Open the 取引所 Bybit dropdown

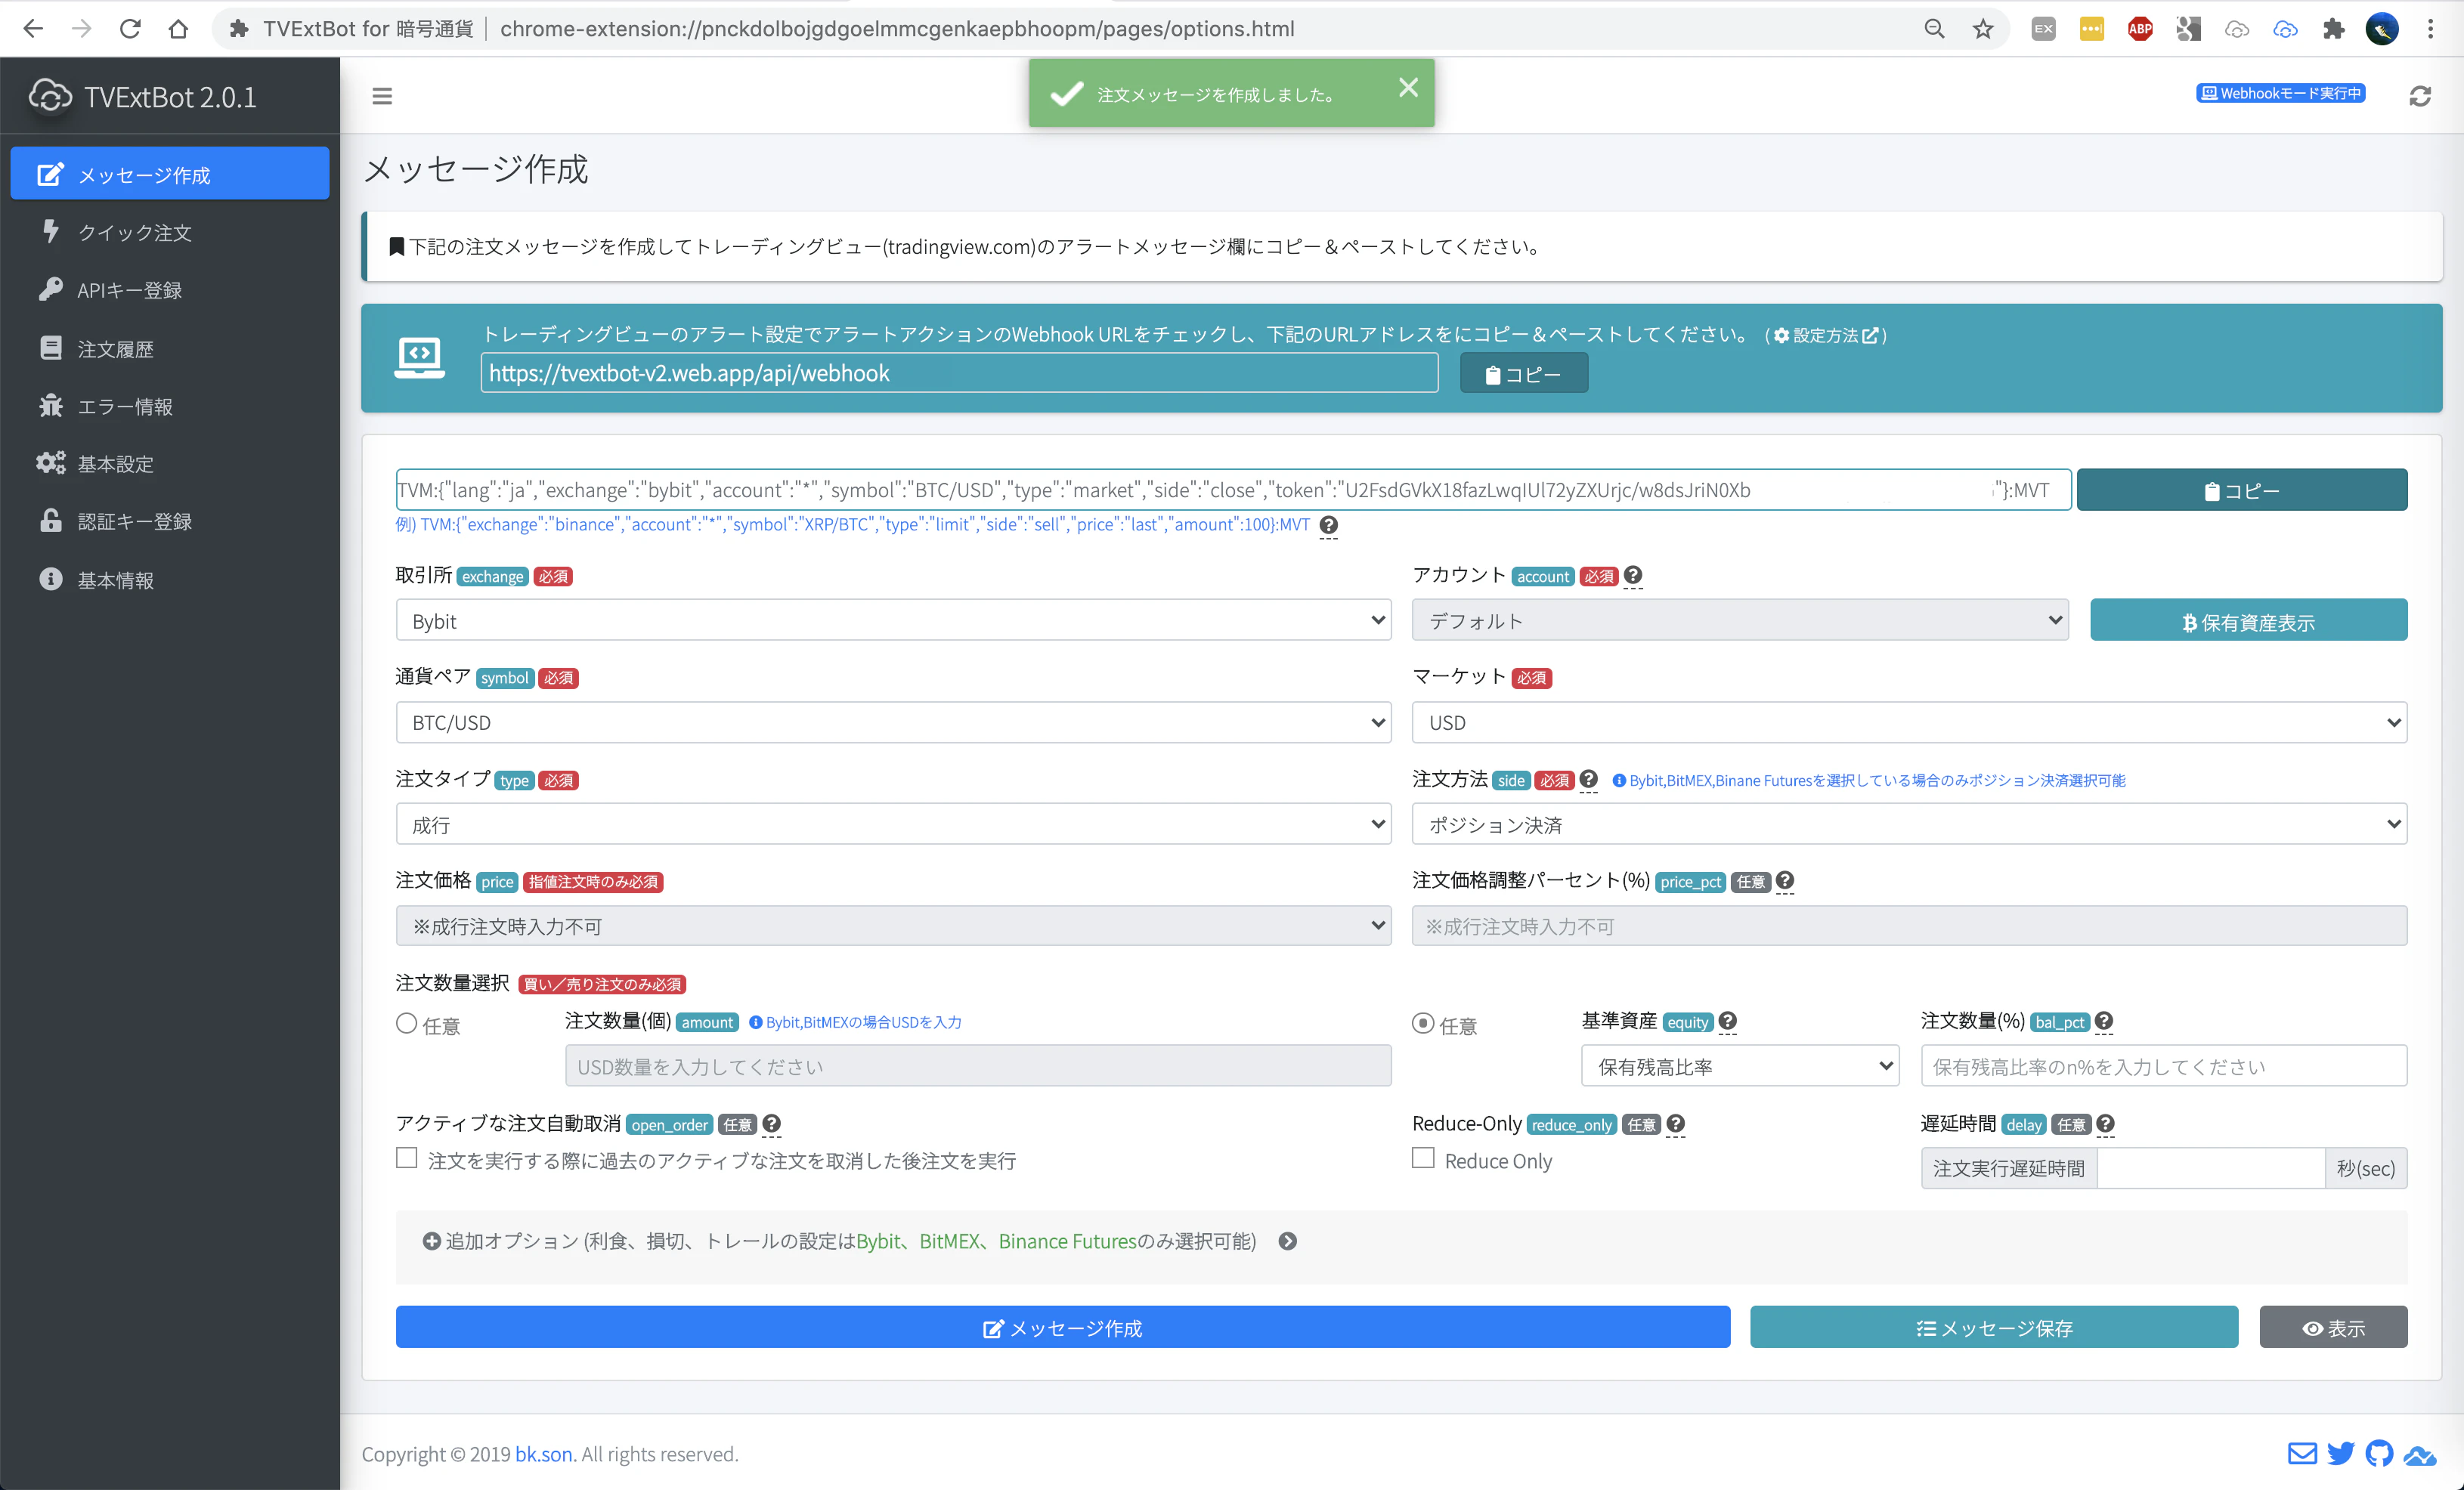[893, 620]
